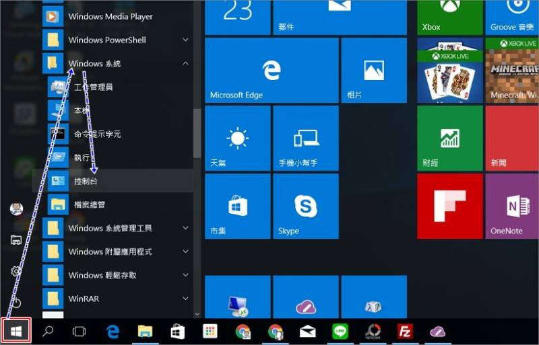Expand the WinRAR folder chevron
Screen dimensions: 539x345
(186, 299)
